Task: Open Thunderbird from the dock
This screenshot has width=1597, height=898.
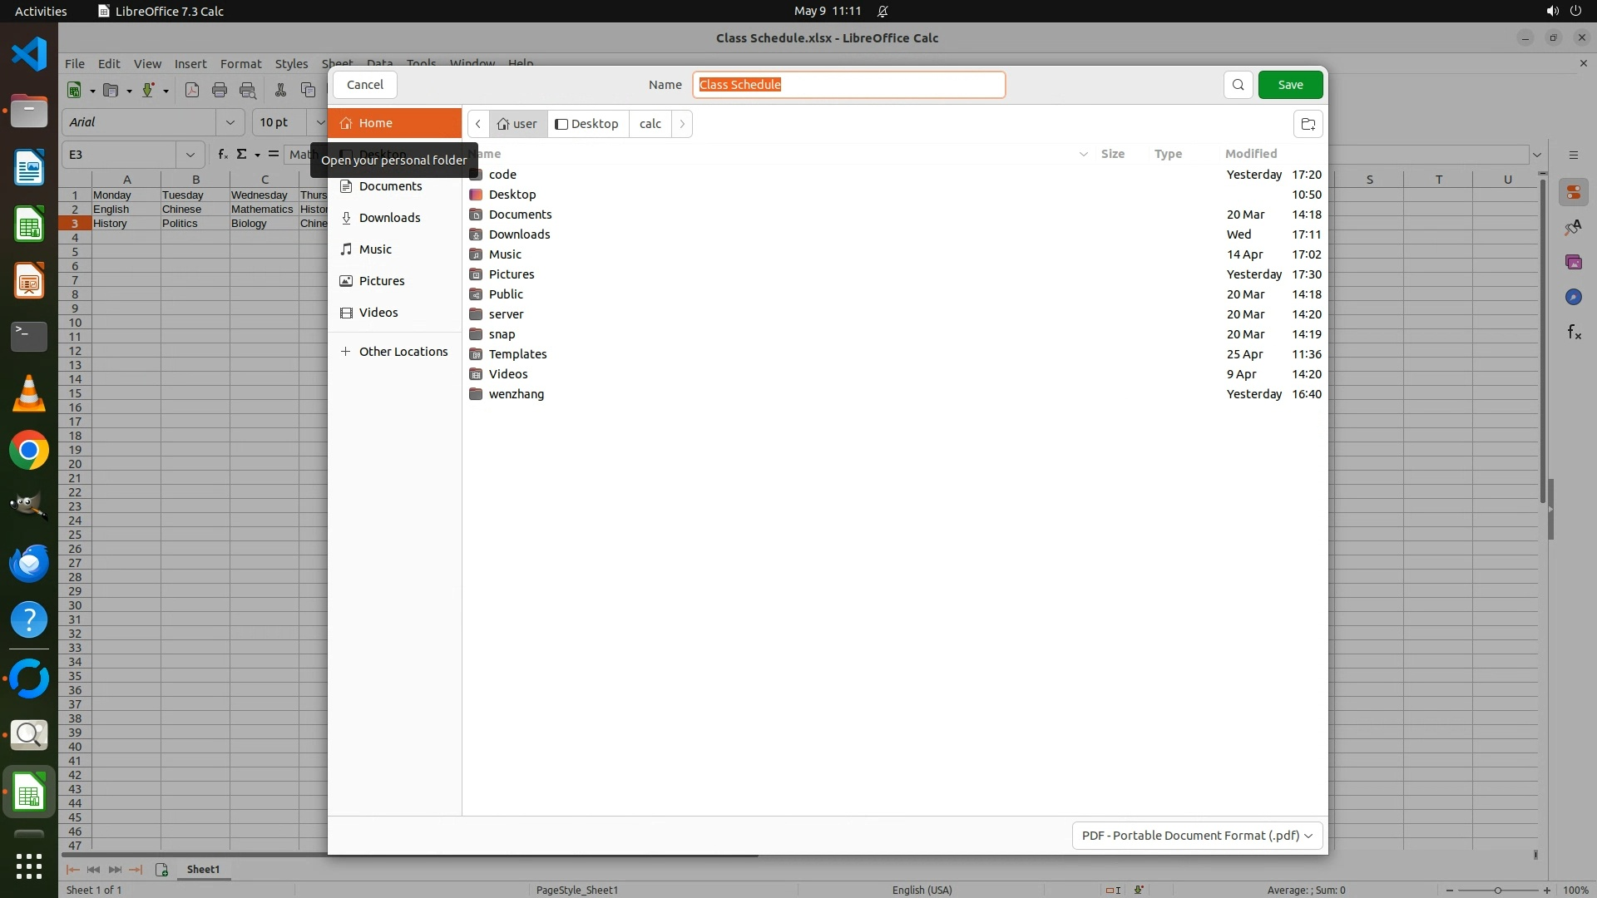Action: pyautogui.click(x=29, y=564)
